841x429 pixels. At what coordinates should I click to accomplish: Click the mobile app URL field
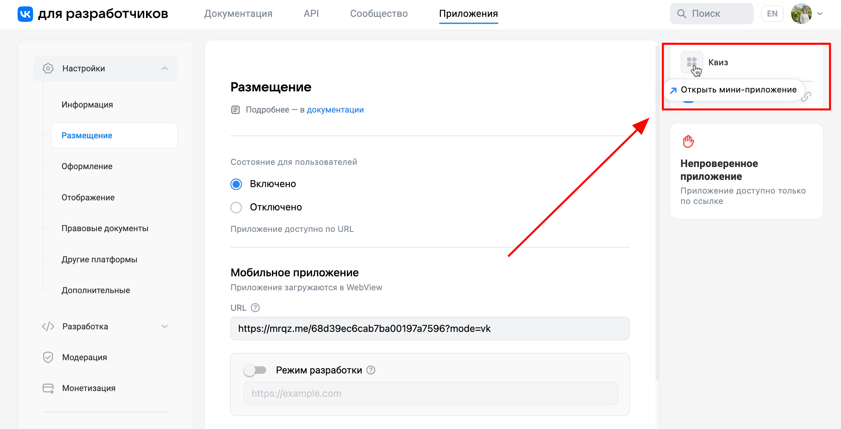click(x=429, y=329)
